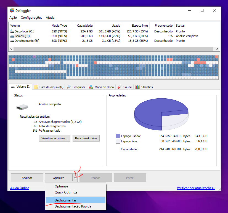Click the 18,5 GB (85%) free space cell
The width and height of the screenshot is (228, 213).
(x=138, y=41)
